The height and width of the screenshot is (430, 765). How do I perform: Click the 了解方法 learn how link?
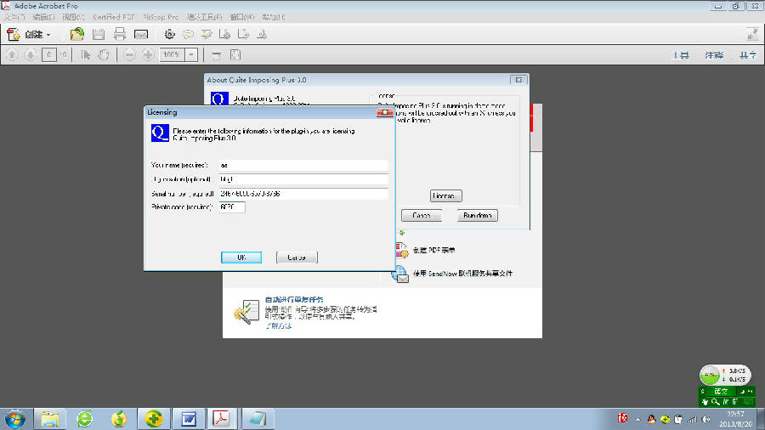click(279, 325)
